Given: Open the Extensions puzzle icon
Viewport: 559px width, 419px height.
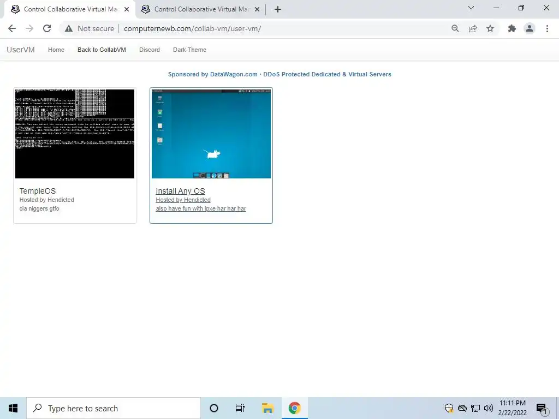Looking at the screenshot, I should [512, 28].
